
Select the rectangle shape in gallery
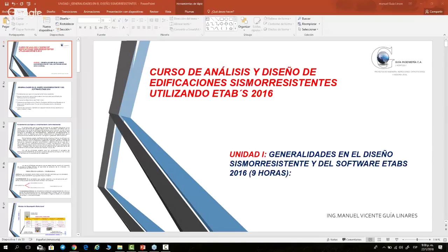pos(222,19)
